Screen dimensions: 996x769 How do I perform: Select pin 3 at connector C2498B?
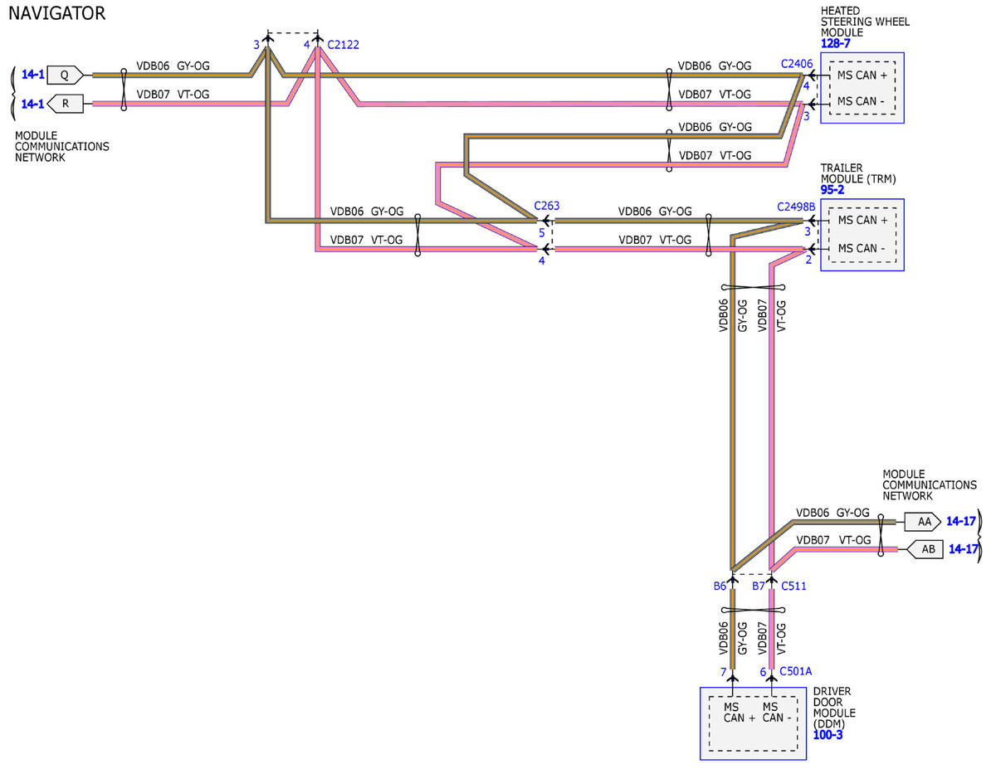tap(807, 232)
